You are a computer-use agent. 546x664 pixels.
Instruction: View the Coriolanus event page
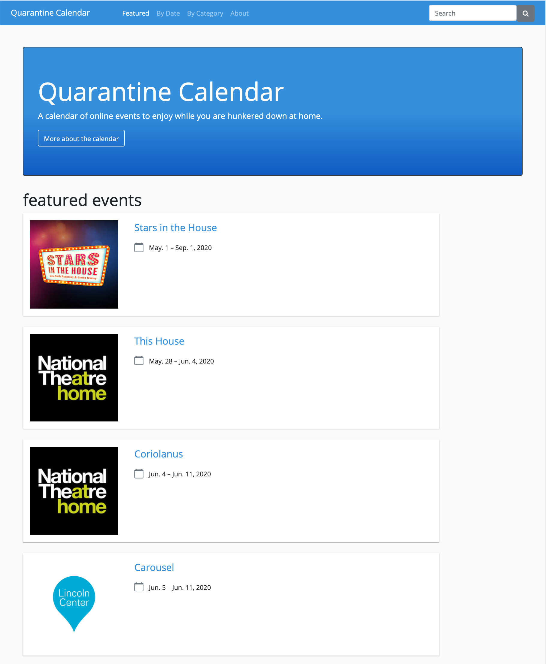point(158,454)
